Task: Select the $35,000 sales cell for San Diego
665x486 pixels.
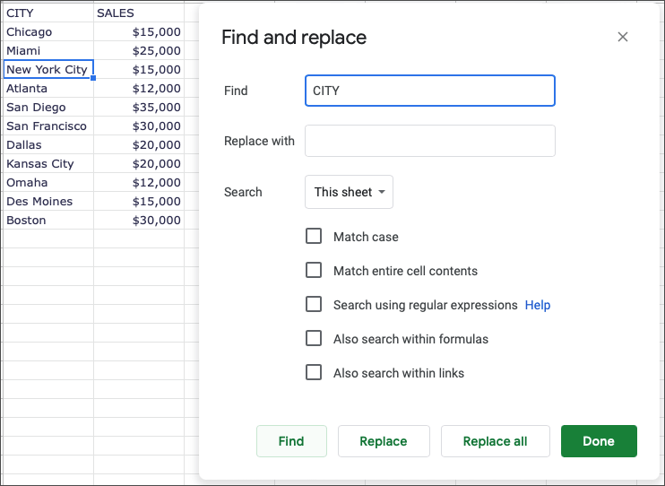Action: 139,107
